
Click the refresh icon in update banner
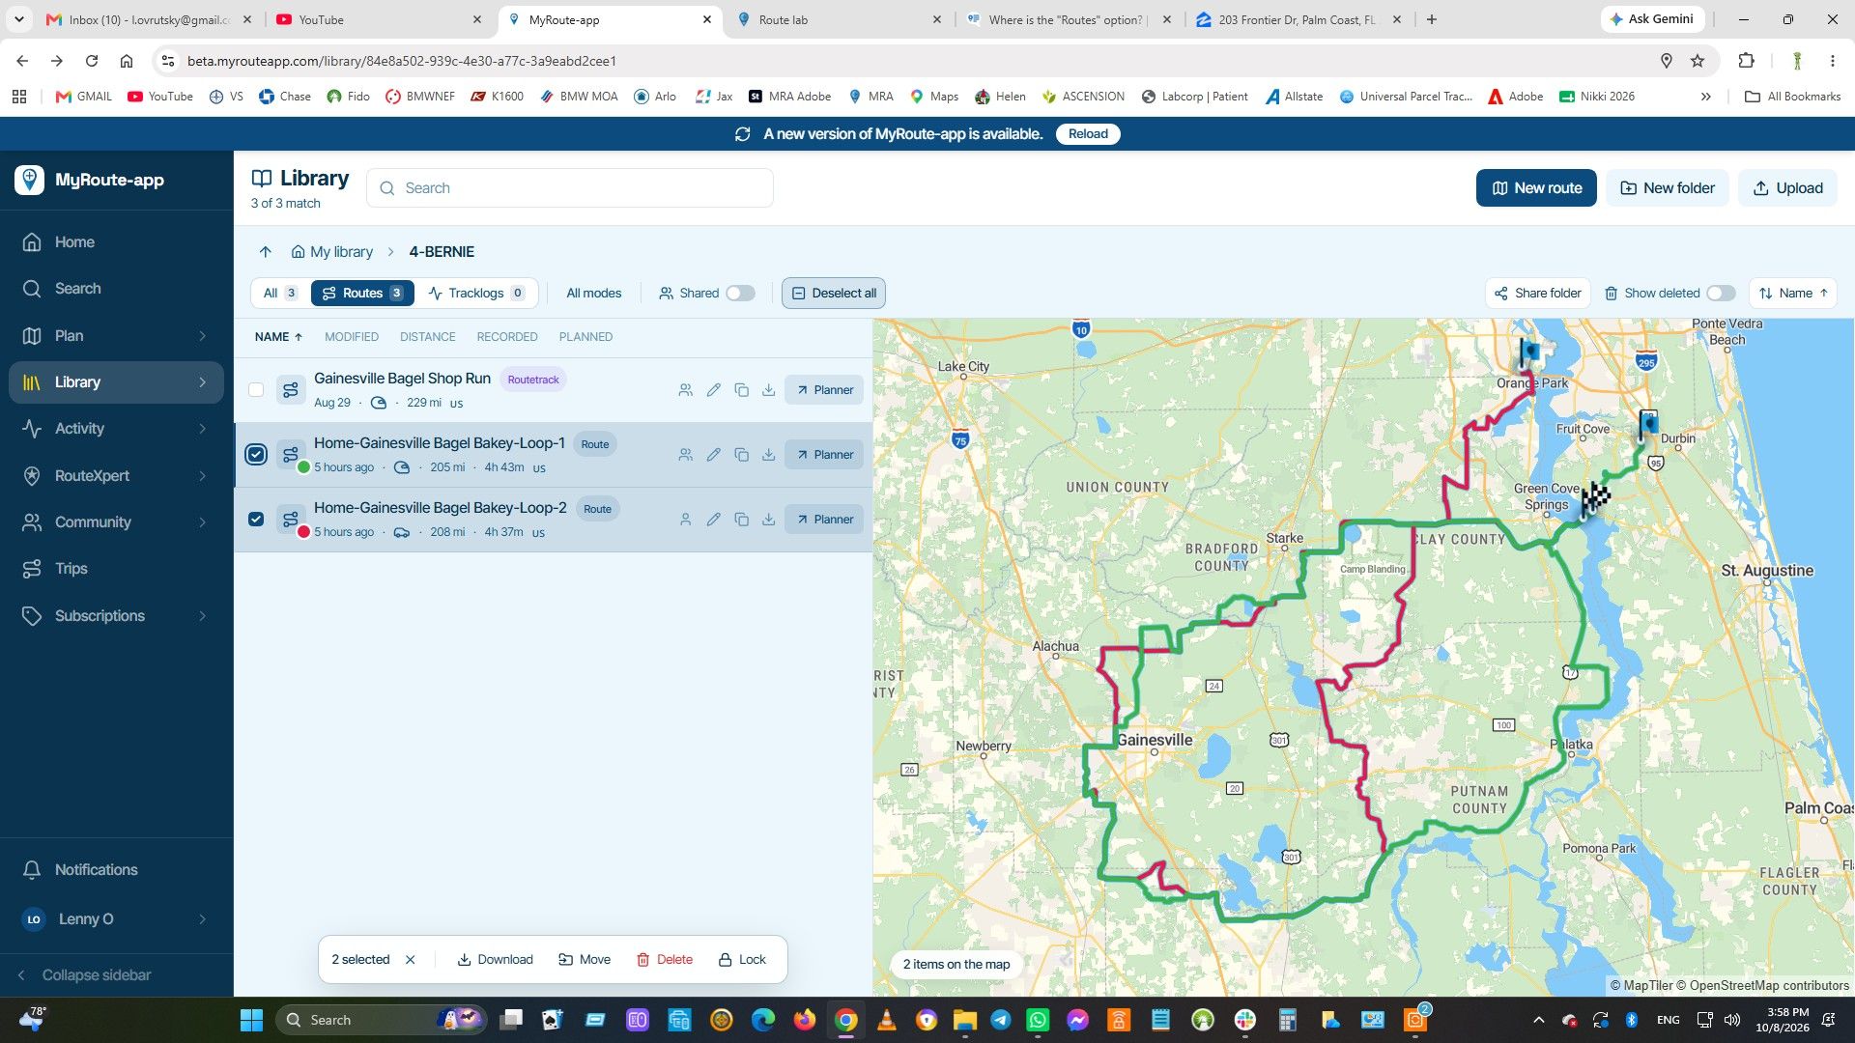click(x=742, y=134)
